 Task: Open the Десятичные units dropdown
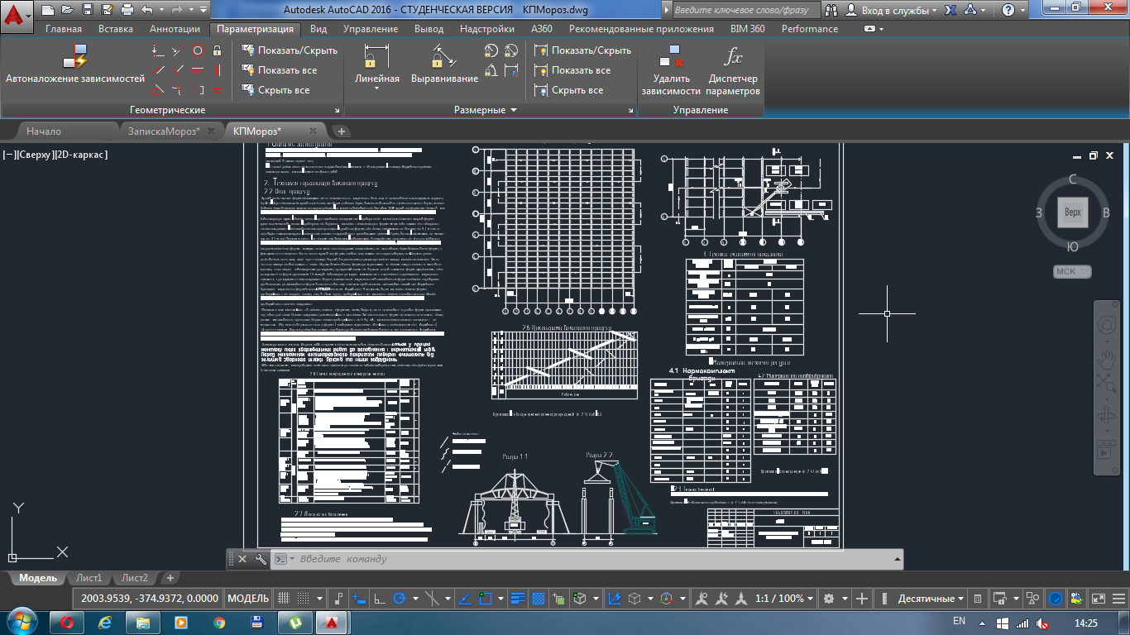[x=931, y=599]
